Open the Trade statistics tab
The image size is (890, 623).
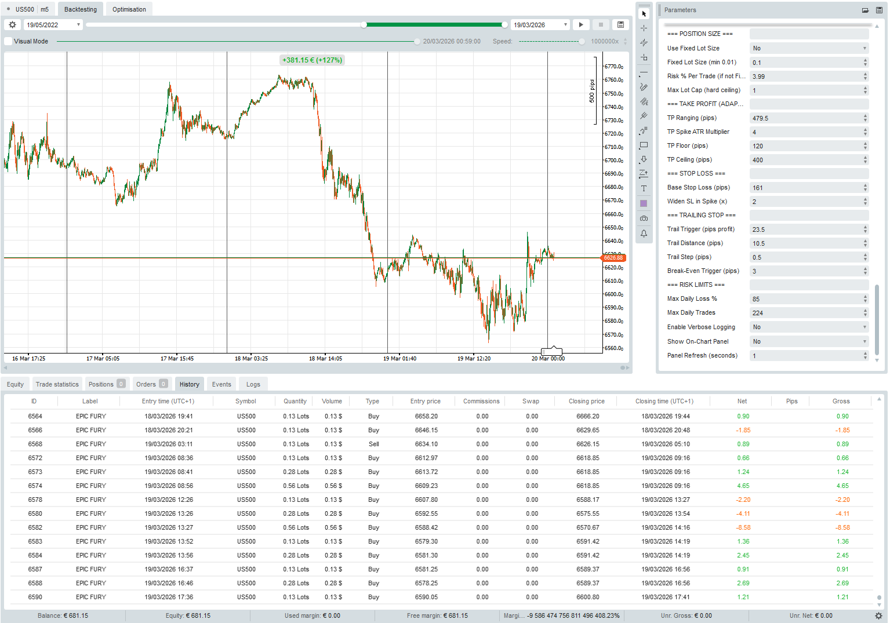(x=57, y=384)
